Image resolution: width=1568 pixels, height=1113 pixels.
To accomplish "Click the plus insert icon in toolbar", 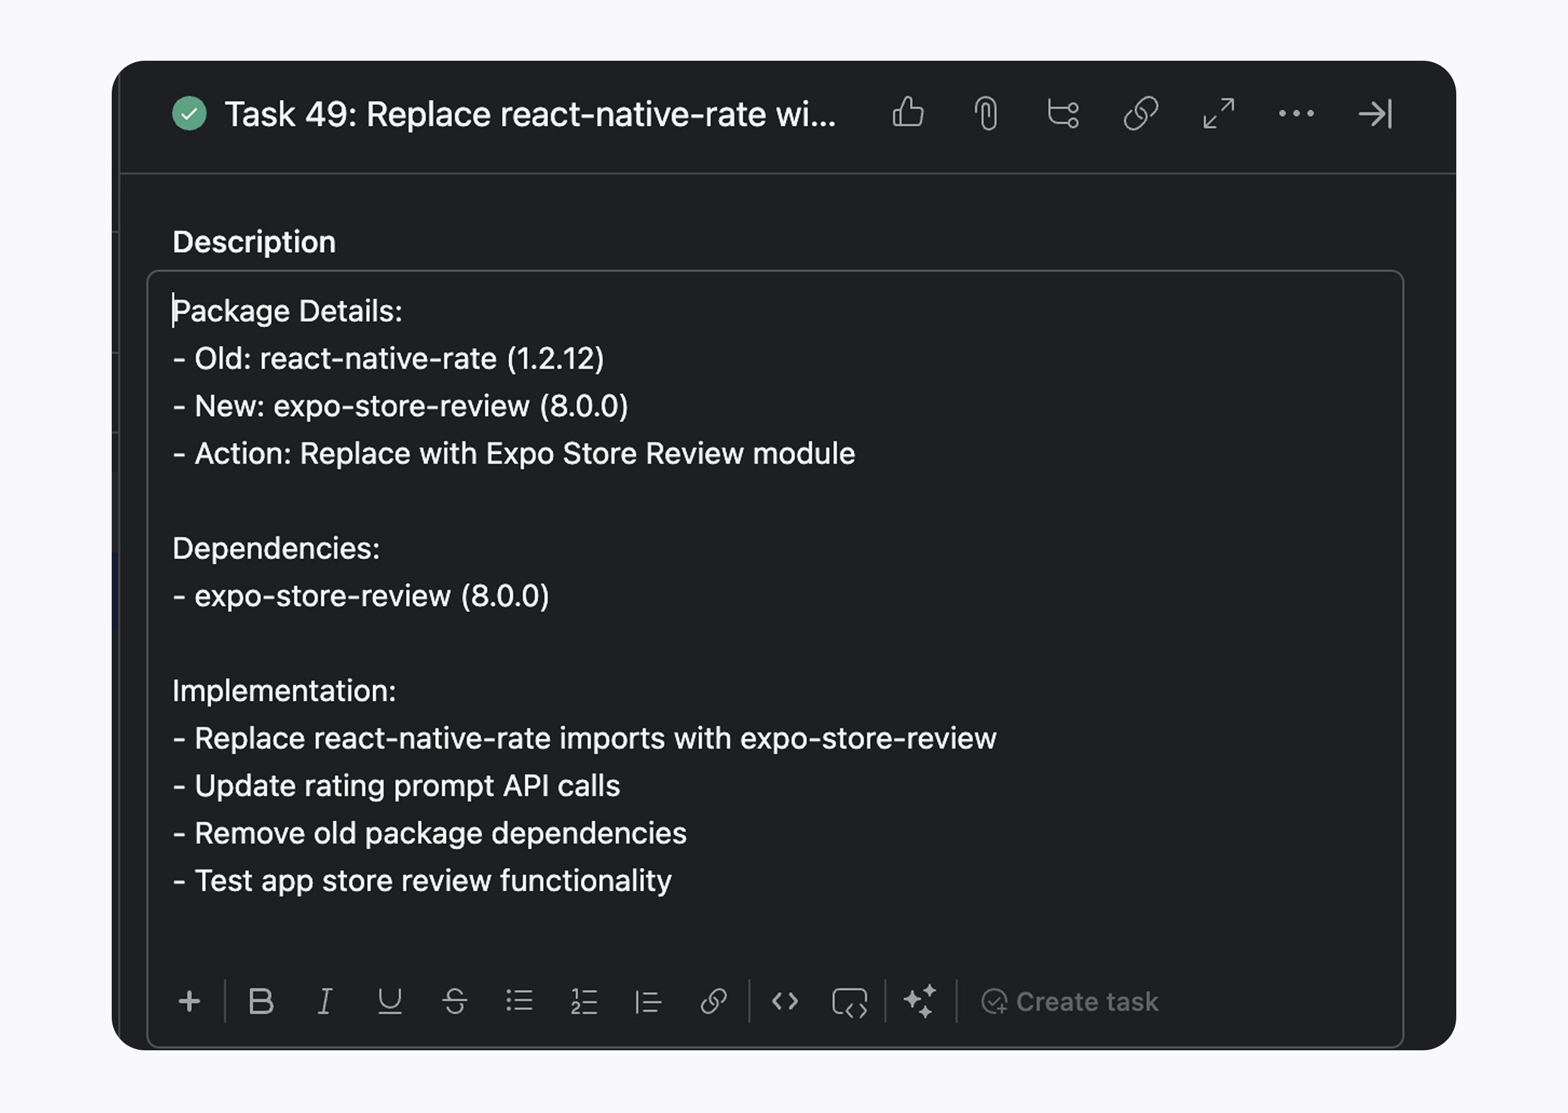I will tap(189, 1001).
